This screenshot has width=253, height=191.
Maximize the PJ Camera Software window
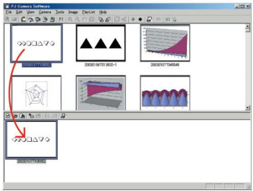click(x=242, y=6)
